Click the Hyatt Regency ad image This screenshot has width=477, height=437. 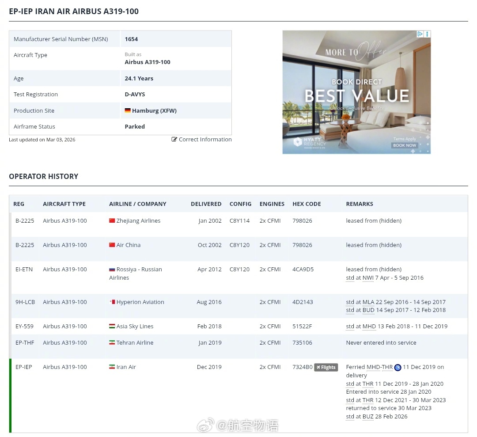[356, 92]
